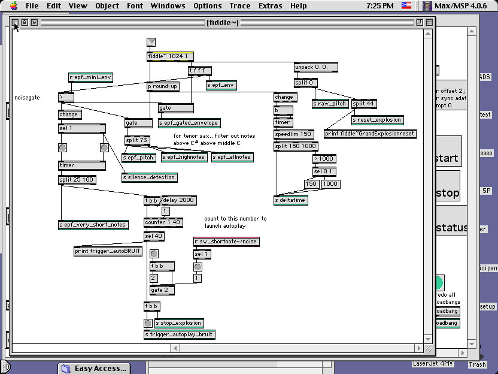Open the Object menu
Viewport: 498px width, 374px height.
point(107,5)
